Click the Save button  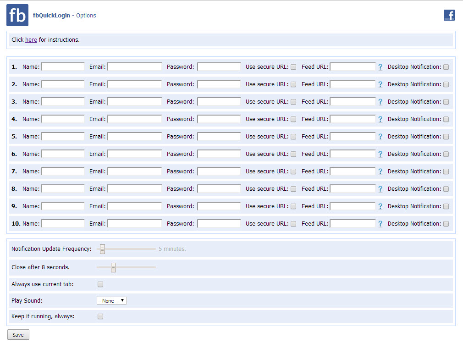click(x=18, y=335)
